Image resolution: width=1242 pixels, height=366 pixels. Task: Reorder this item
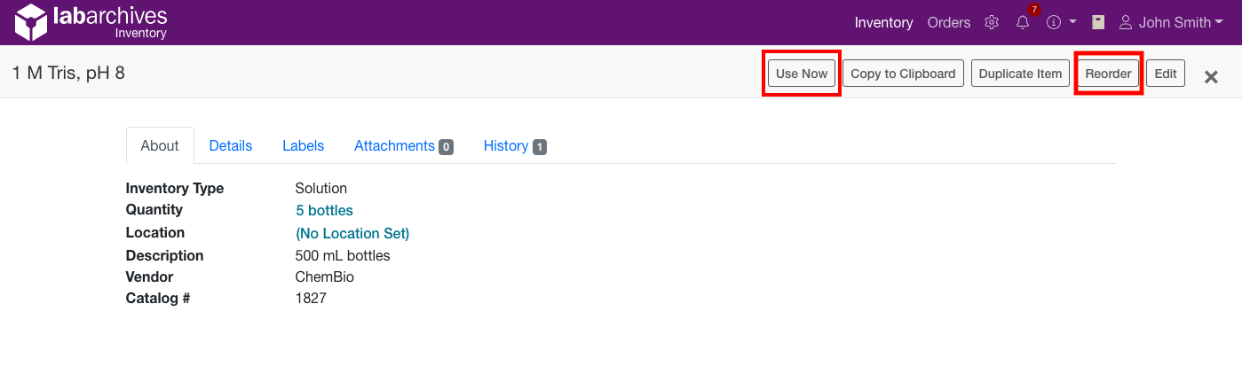(1108, 74)
